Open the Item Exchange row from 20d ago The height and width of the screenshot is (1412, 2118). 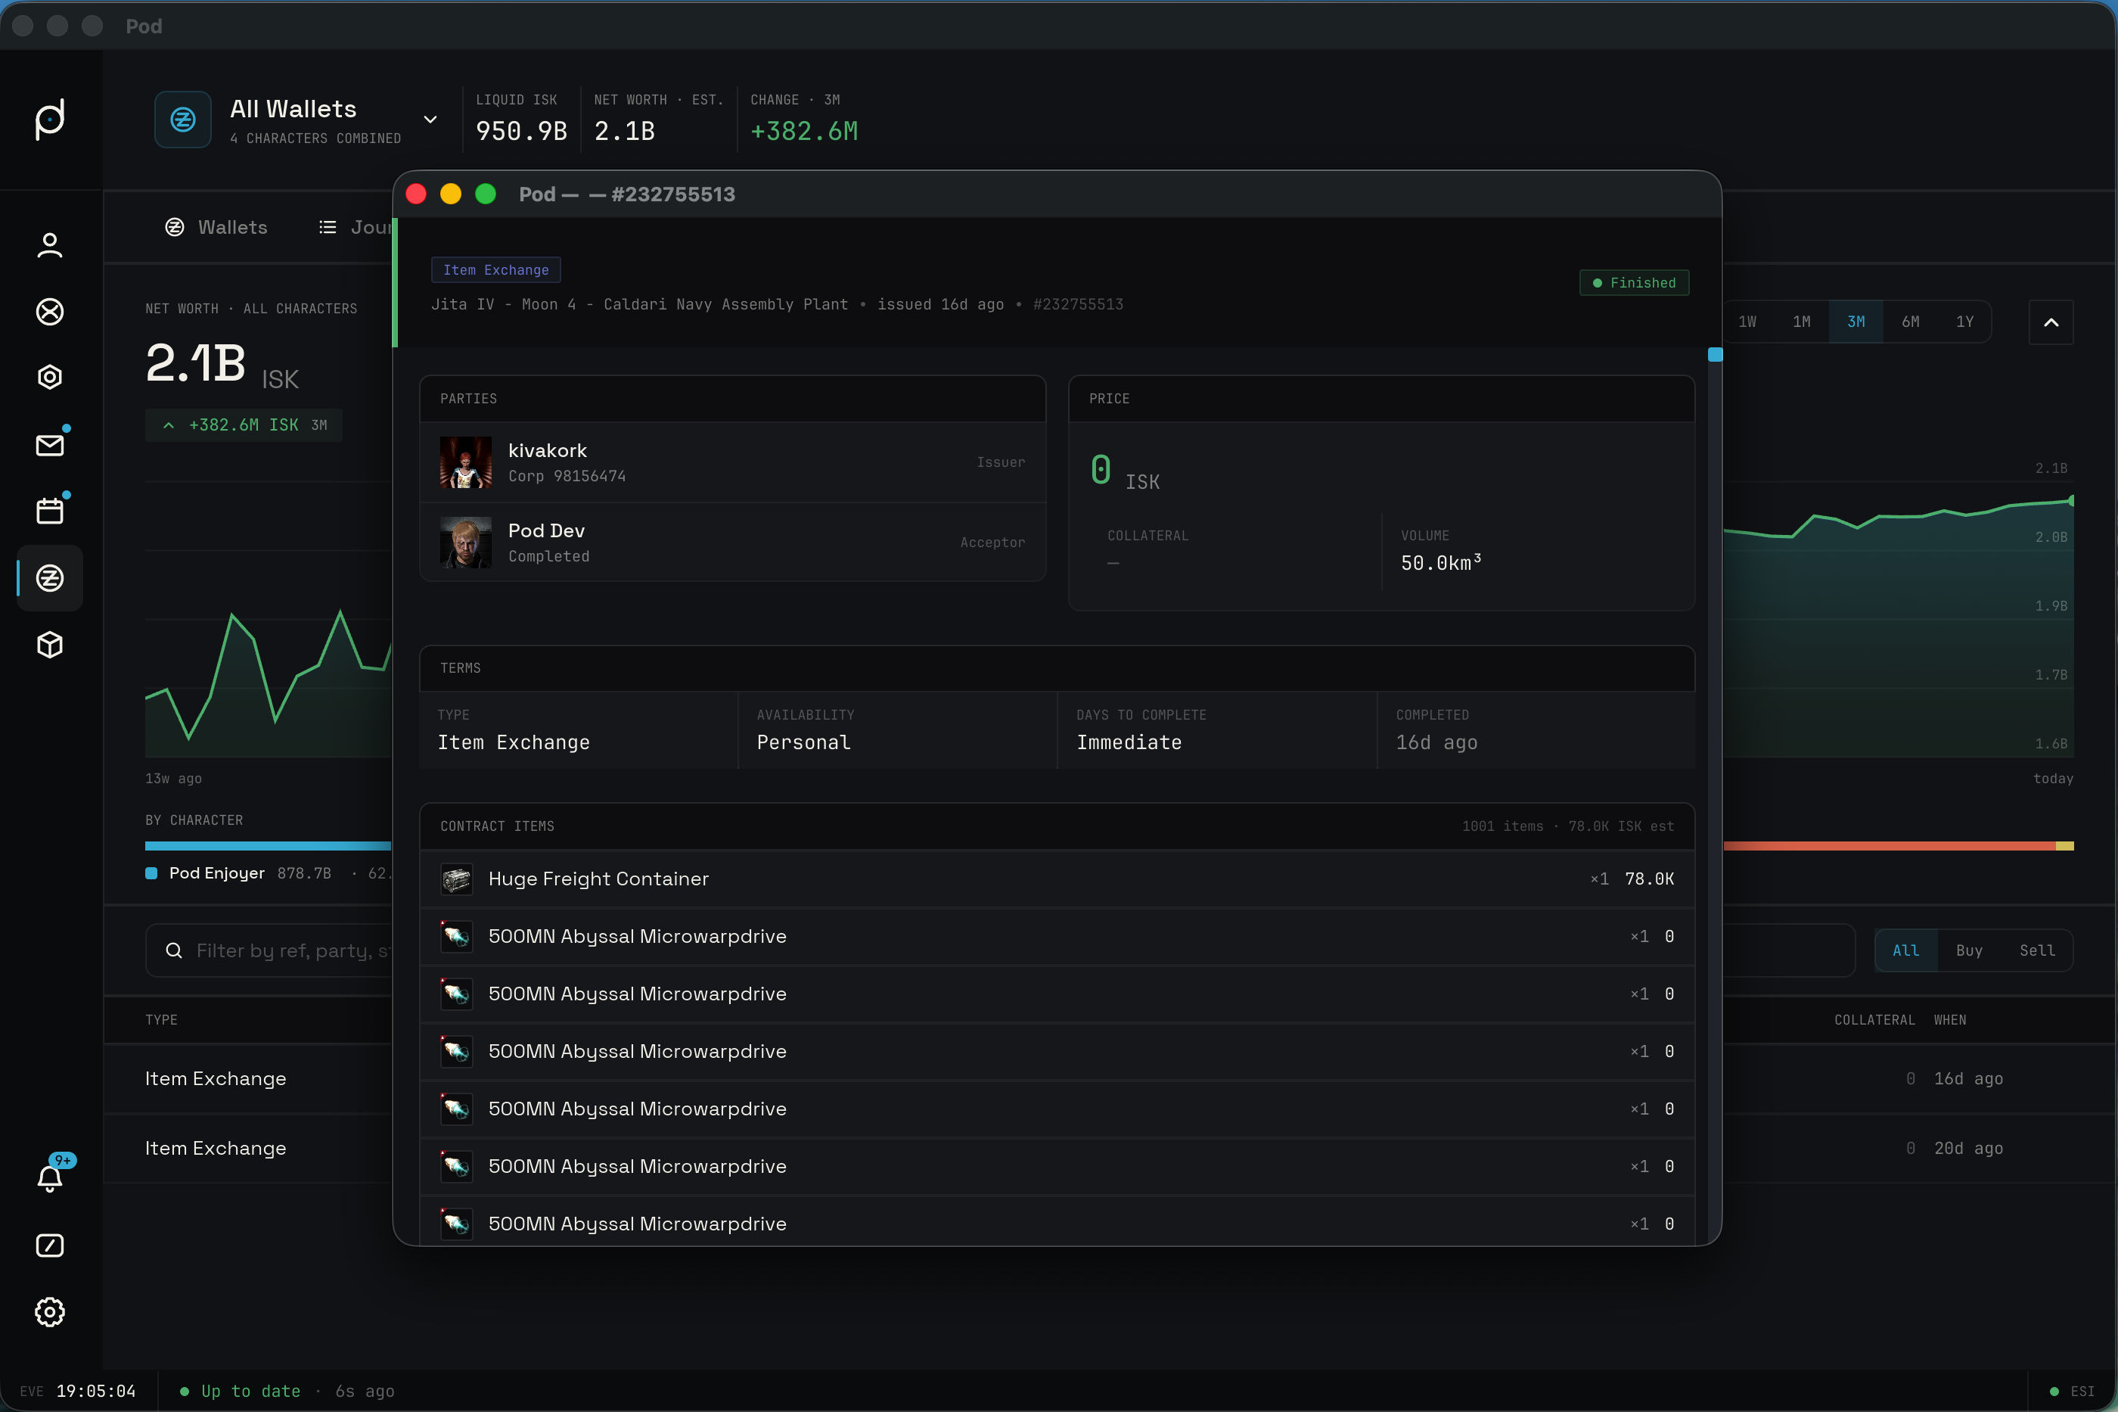pyautogui.click(x=1109, y=1148)
